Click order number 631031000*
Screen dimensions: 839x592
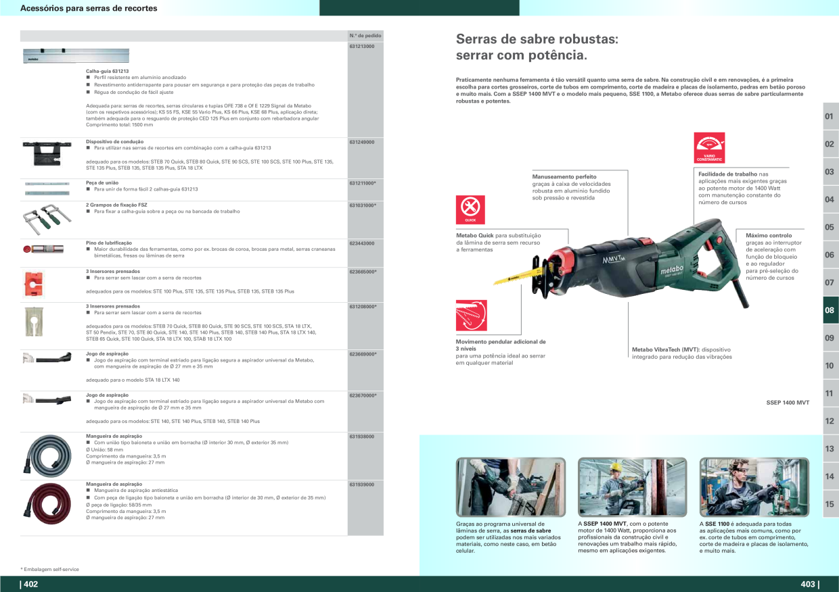pos(363,205)
